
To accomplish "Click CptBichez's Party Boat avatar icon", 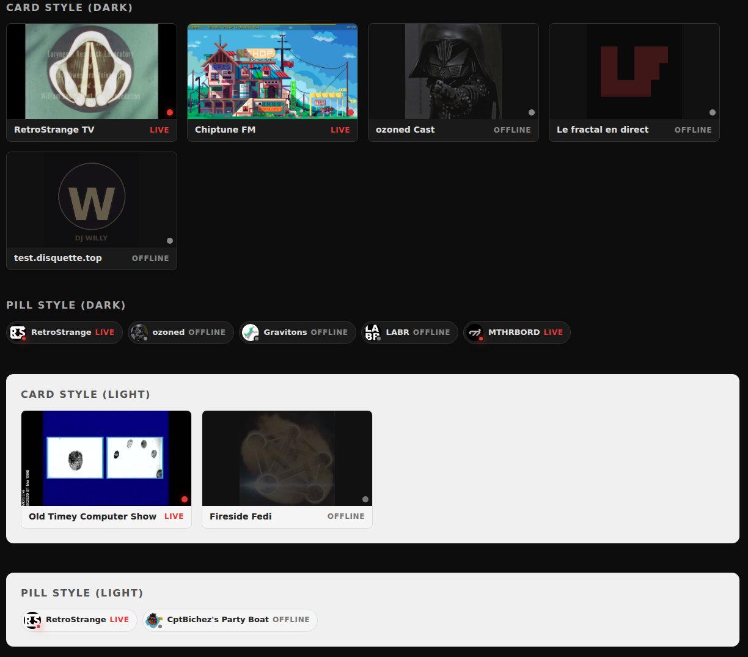I will [154, 620].
